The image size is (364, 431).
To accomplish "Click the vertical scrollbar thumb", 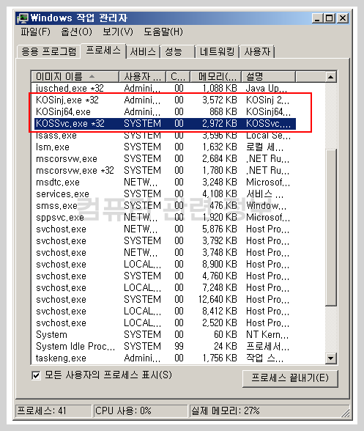I will [331, 227].
